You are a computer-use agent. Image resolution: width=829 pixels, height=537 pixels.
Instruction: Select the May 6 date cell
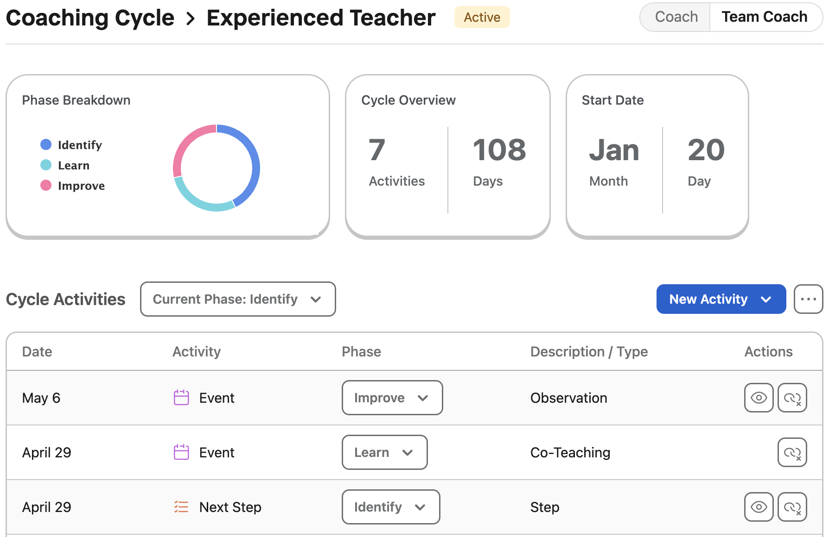(x=41, y=398)
